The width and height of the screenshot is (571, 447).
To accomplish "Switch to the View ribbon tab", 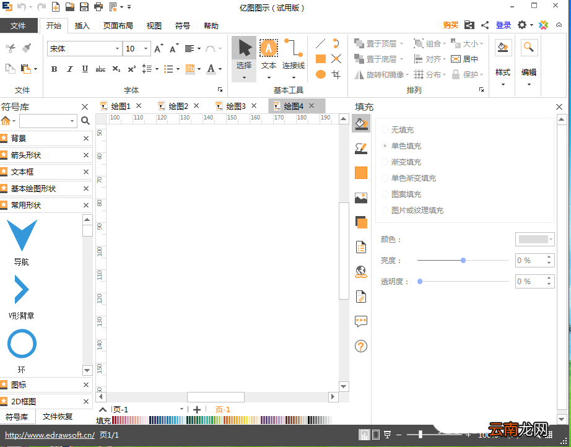I will (x=154, y=25).
